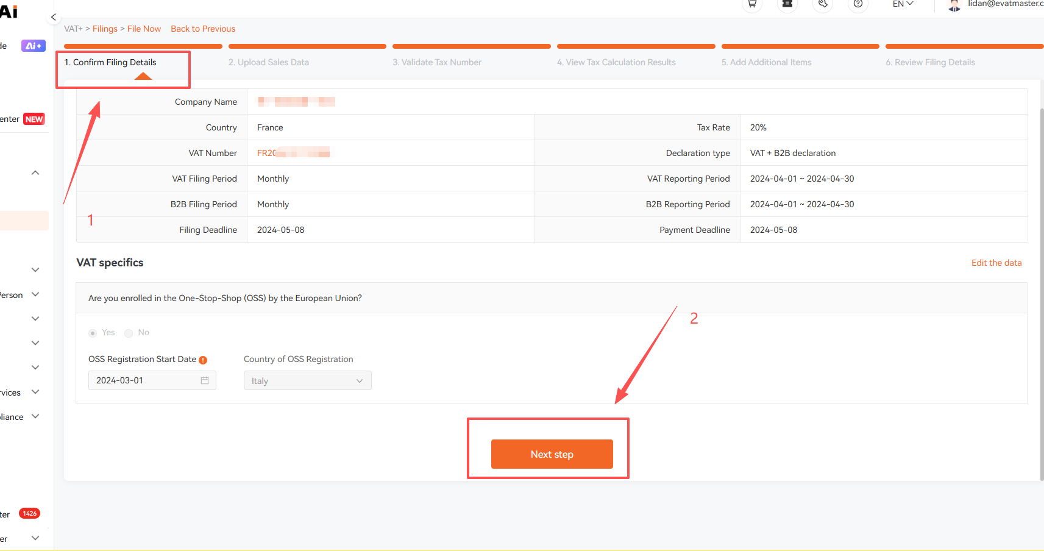Open calendar icon in OSS start date

tap(205, 380)
